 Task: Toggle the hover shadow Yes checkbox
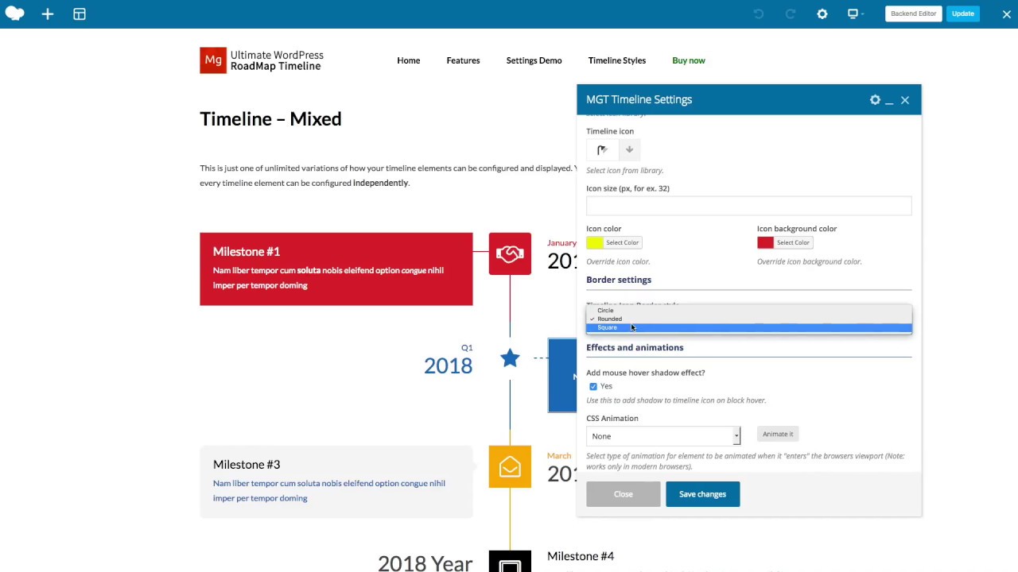point(593,386)
